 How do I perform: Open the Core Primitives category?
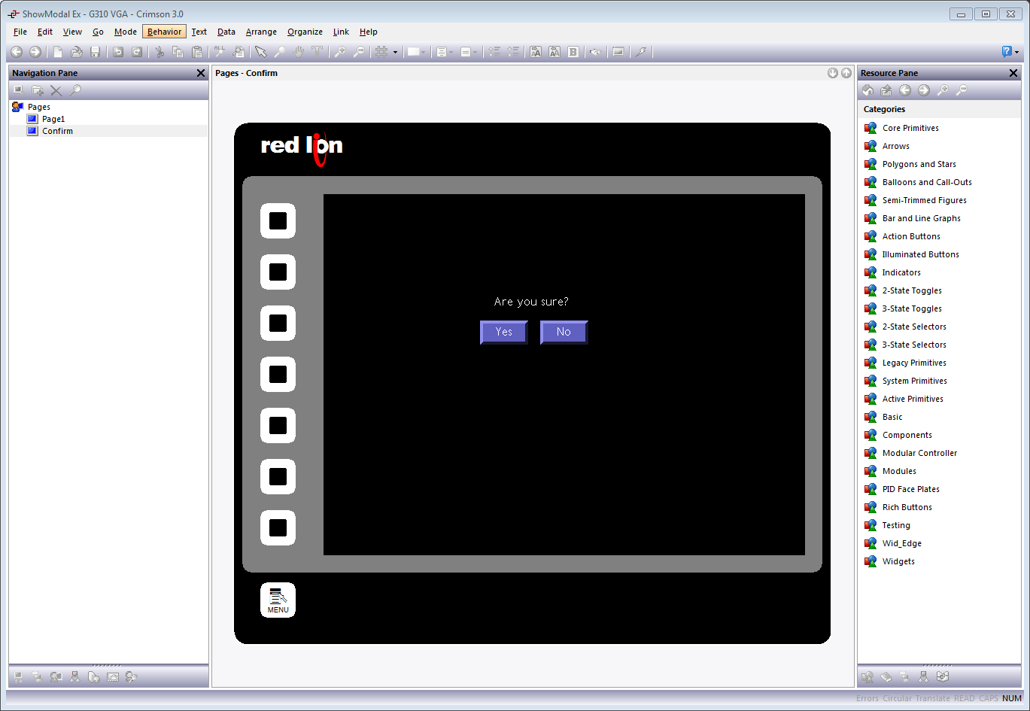click(910, 128)
